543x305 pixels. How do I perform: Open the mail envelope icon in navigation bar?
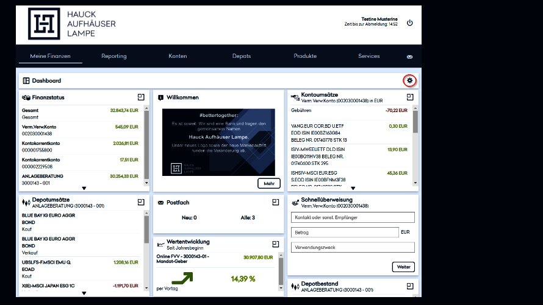409,57
